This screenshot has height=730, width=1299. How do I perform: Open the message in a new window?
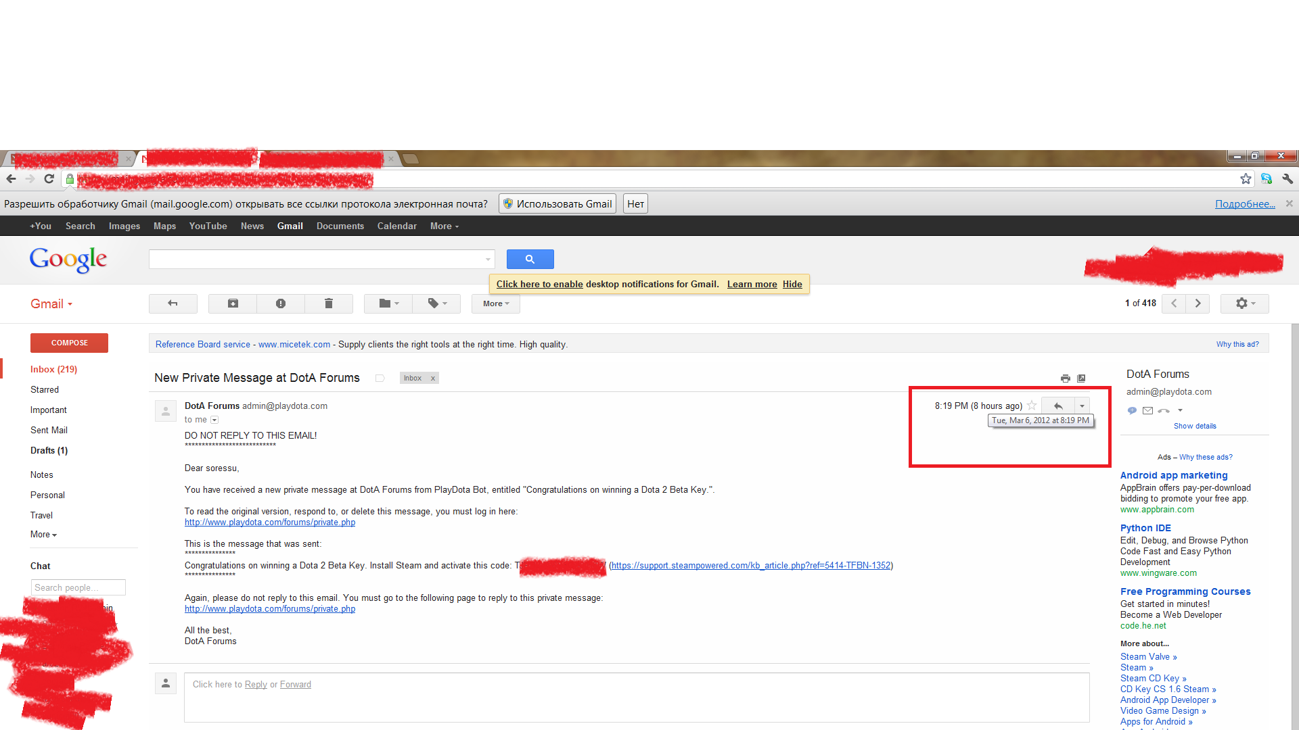pyautogui.click(x=1081, y=379)
